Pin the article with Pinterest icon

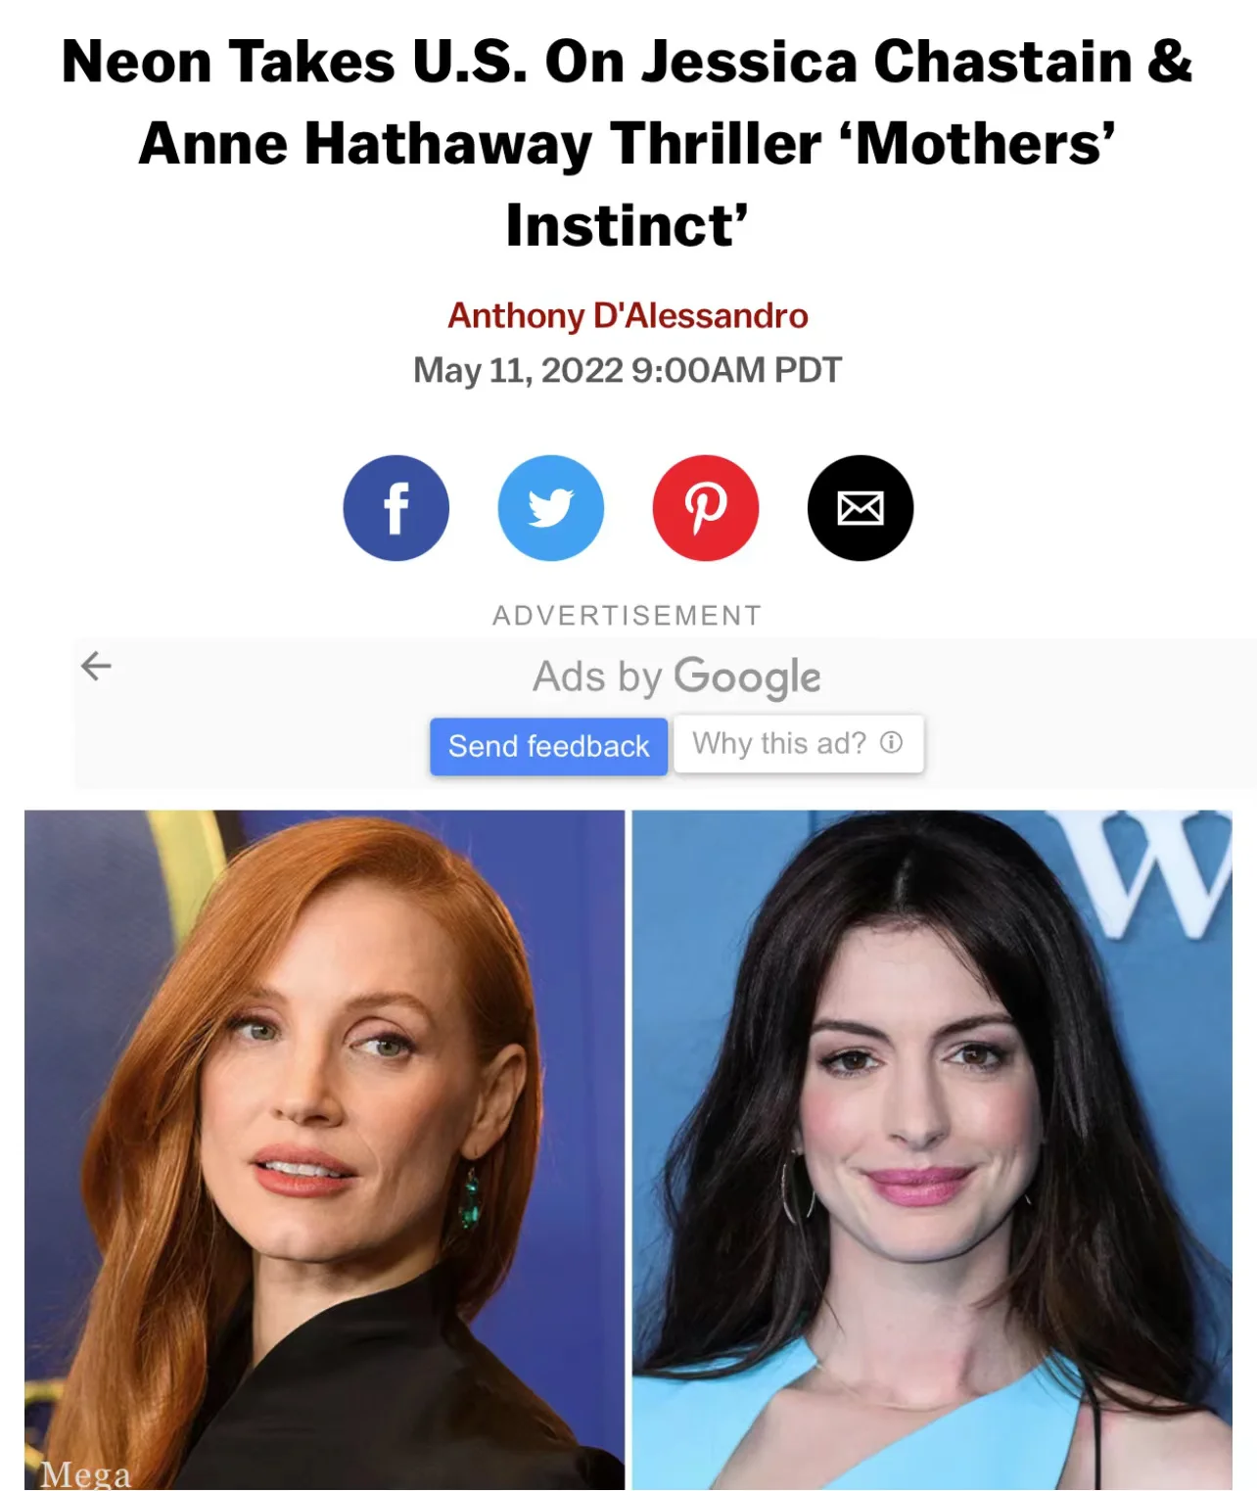pyautogui.click(x=706, y=508)
